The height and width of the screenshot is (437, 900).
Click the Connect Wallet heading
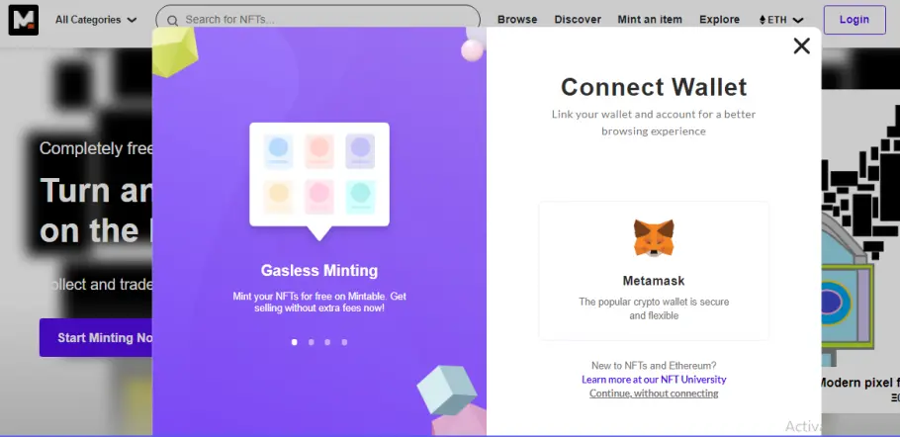[654, 87]
